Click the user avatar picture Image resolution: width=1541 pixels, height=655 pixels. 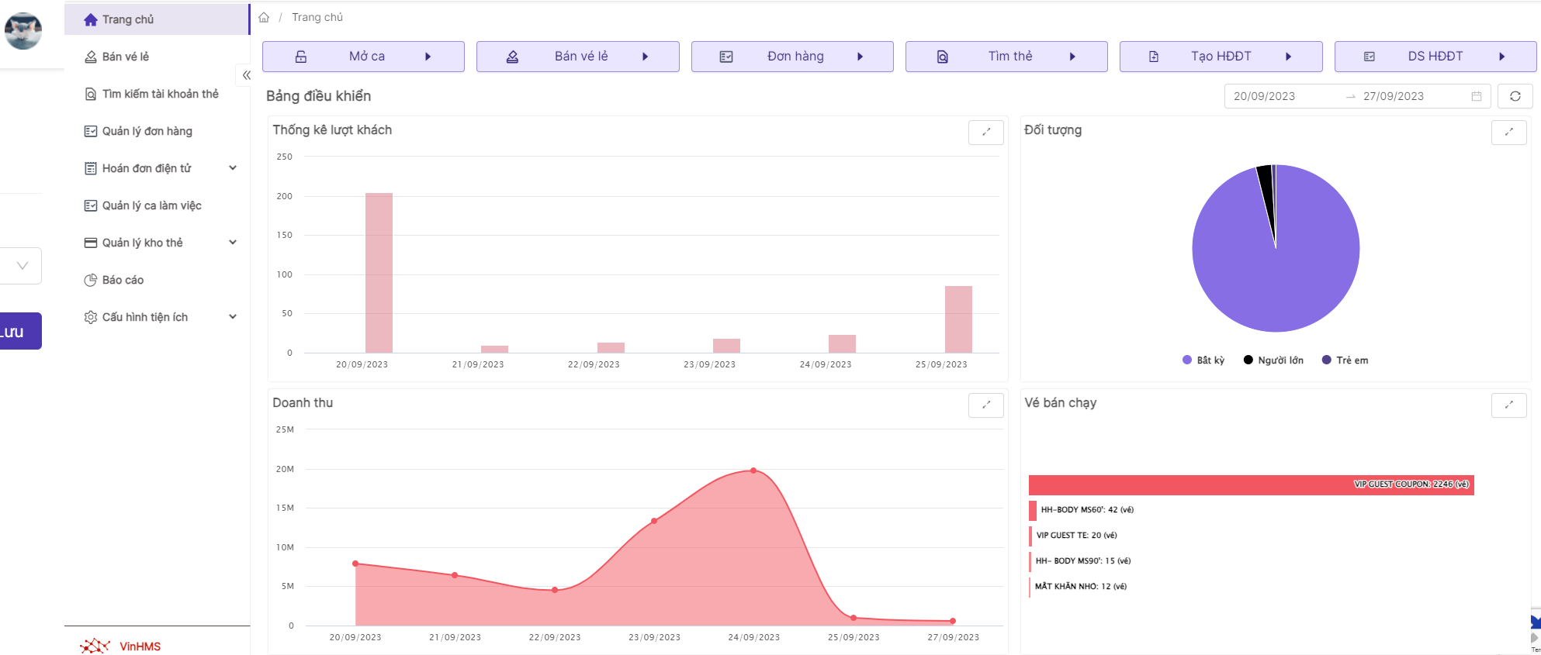[23, 31]
